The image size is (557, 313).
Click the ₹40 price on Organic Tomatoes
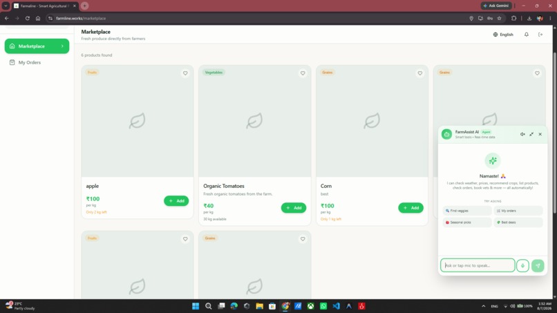(x=209, y=206)
